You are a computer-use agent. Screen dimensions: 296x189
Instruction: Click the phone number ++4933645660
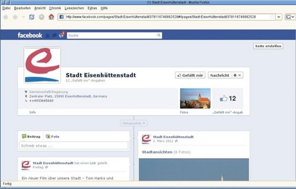pyautogui.click(x=41, y=101)
